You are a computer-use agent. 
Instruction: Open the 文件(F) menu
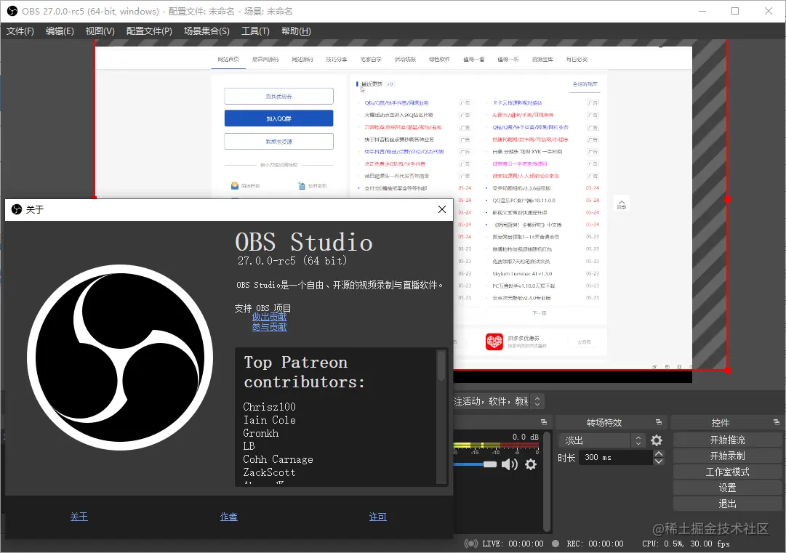tap(20, 31)
